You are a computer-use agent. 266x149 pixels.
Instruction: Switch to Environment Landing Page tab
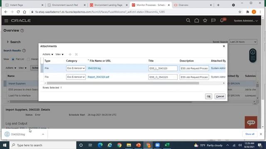point(108,5)
